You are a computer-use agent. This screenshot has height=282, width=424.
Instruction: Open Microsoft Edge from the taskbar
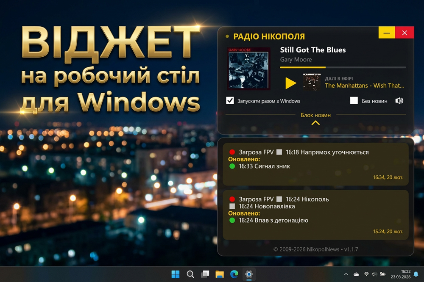click(x=234, y=274)
